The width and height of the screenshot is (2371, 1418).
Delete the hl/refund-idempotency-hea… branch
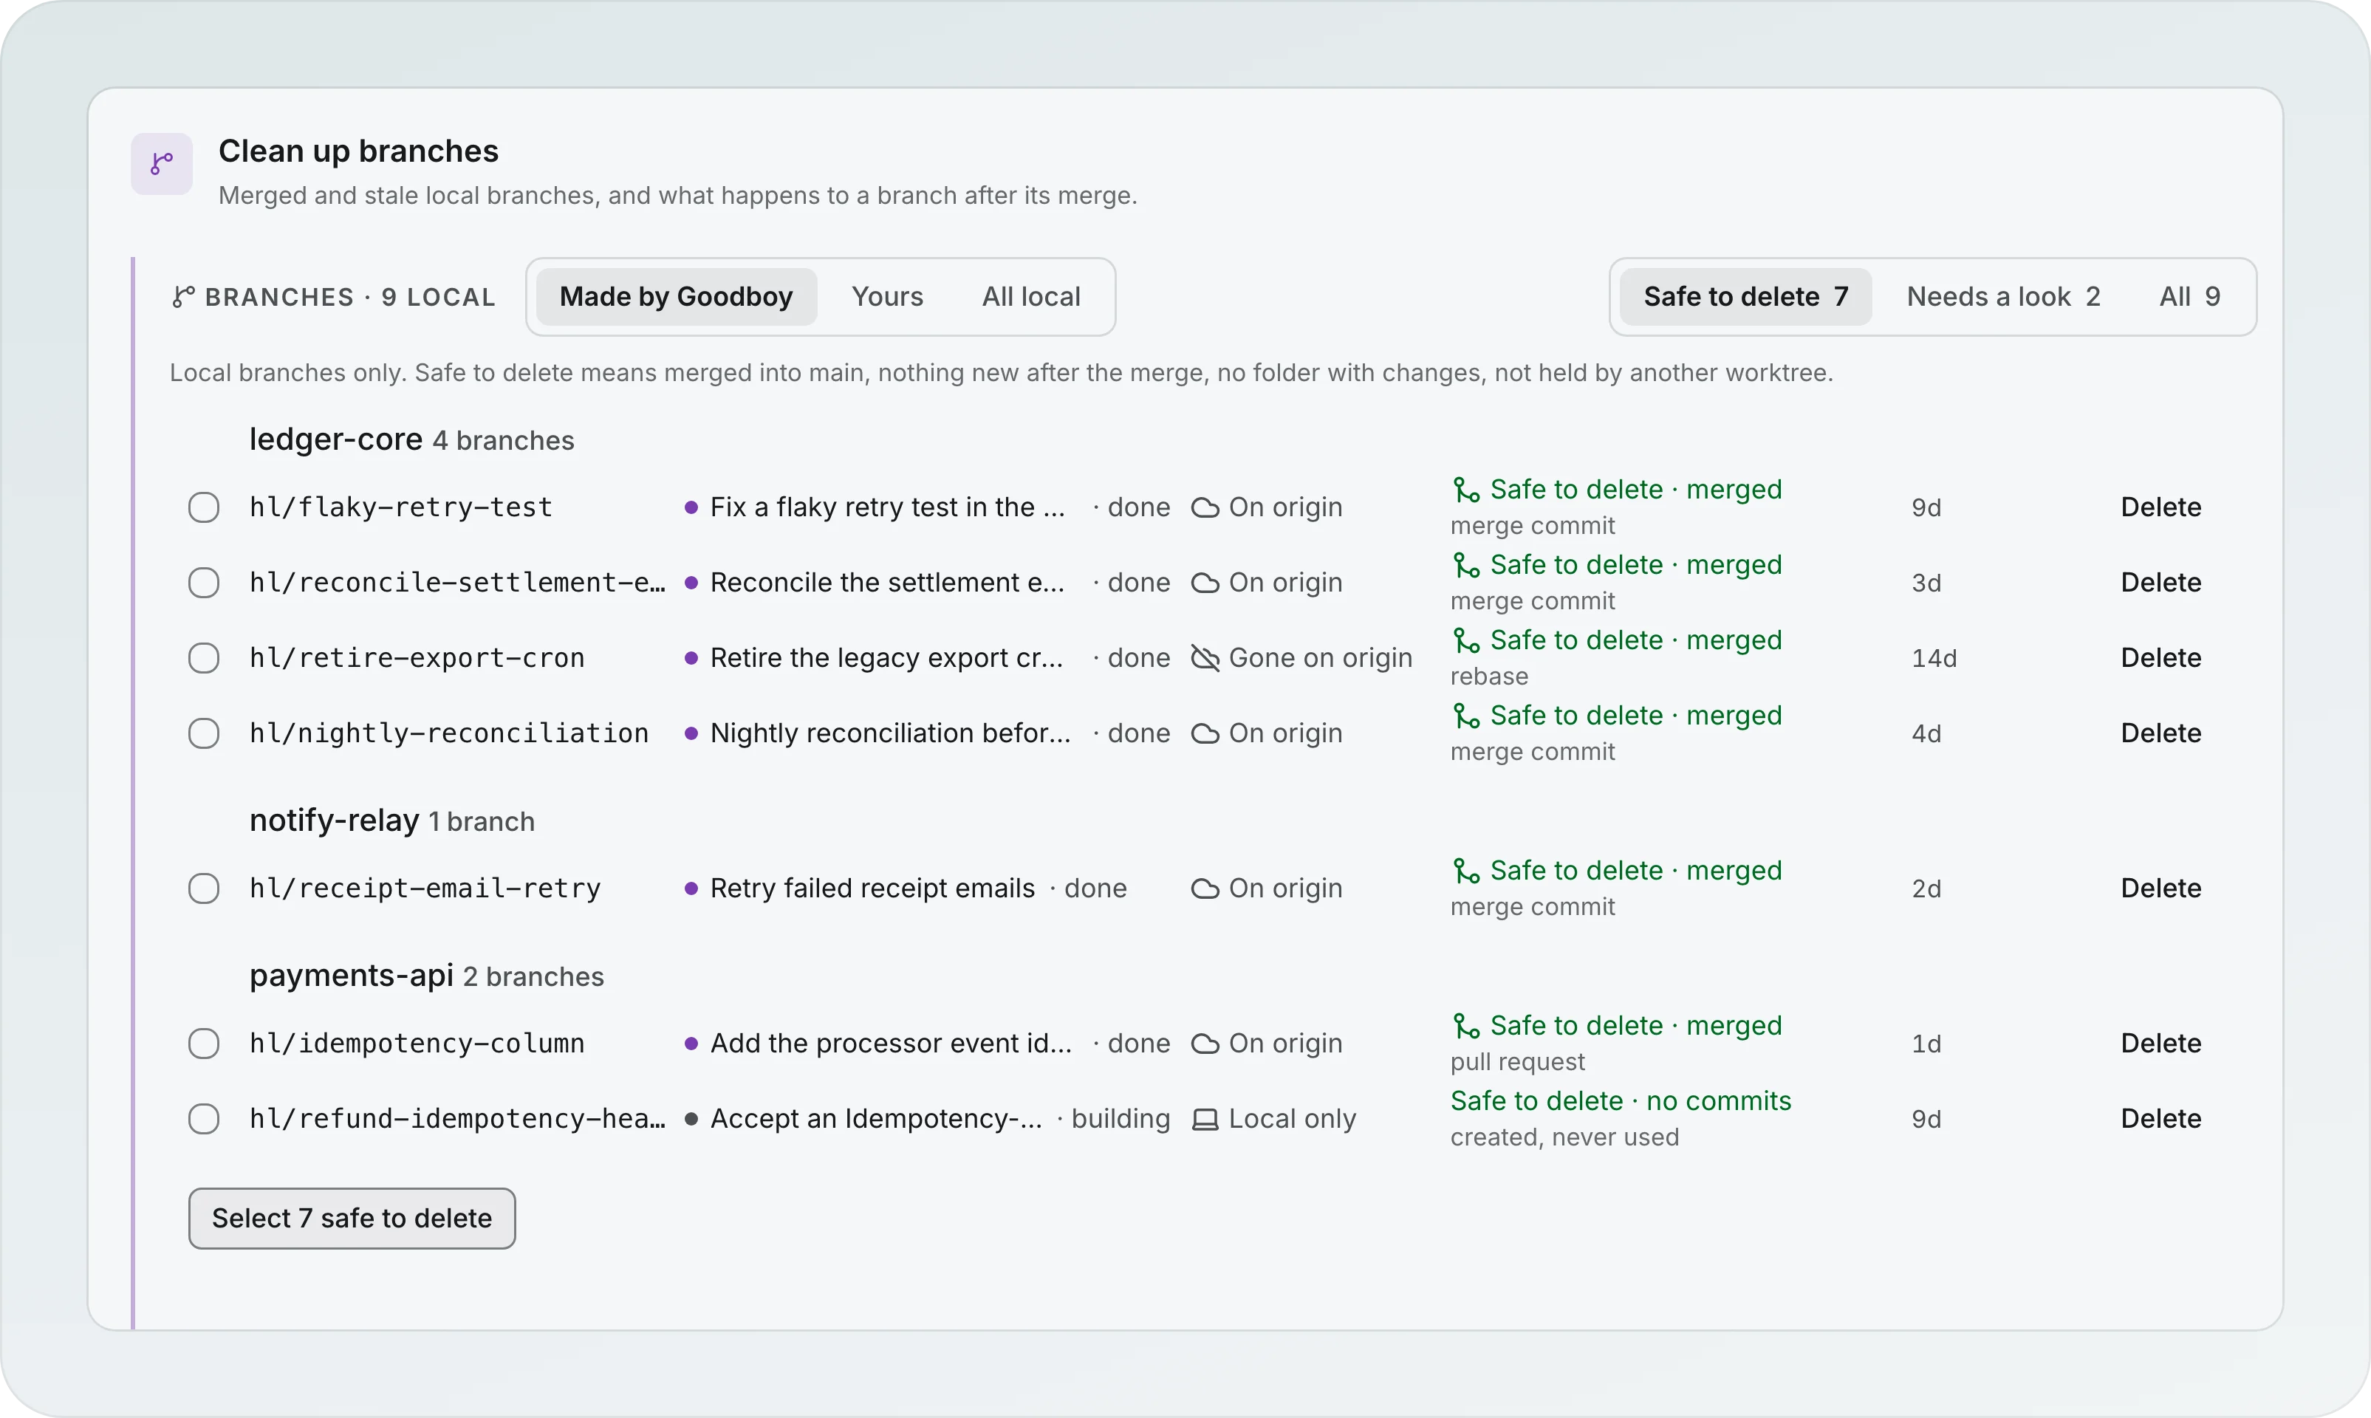2160,1119
